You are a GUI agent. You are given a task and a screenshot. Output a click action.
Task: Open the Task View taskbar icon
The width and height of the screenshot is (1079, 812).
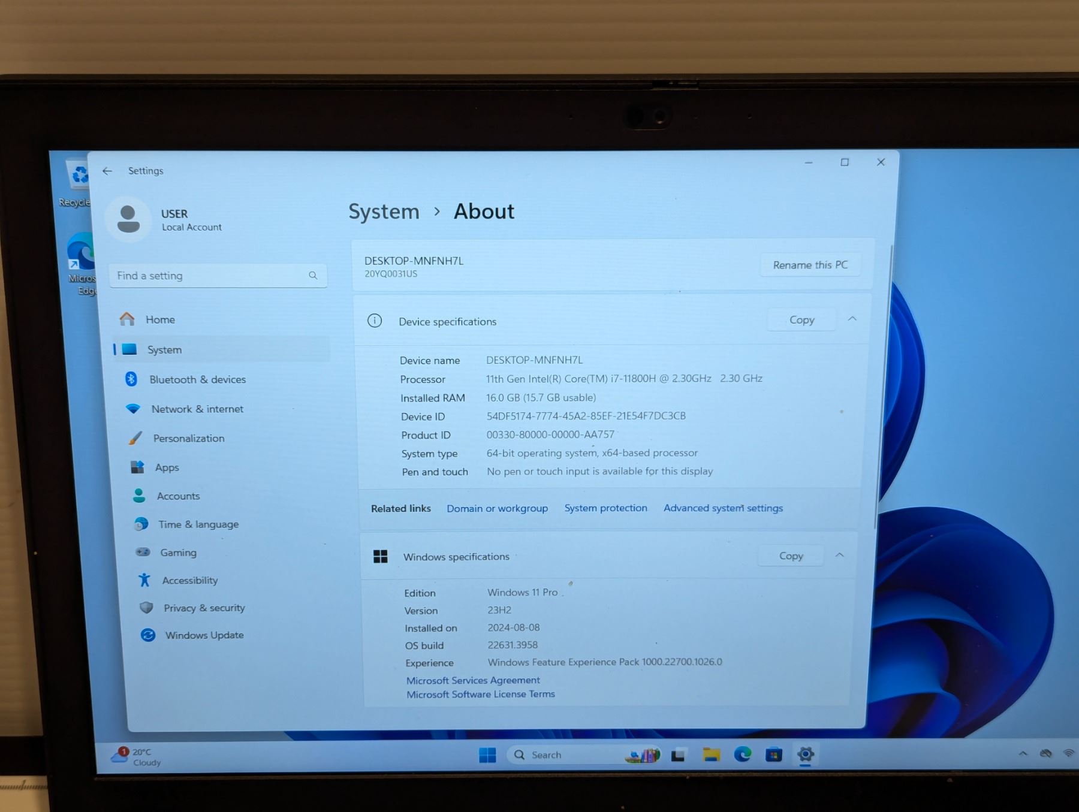coord(678,755)
